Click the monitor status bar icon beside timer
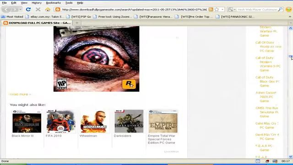 click(x=275, y=161)
